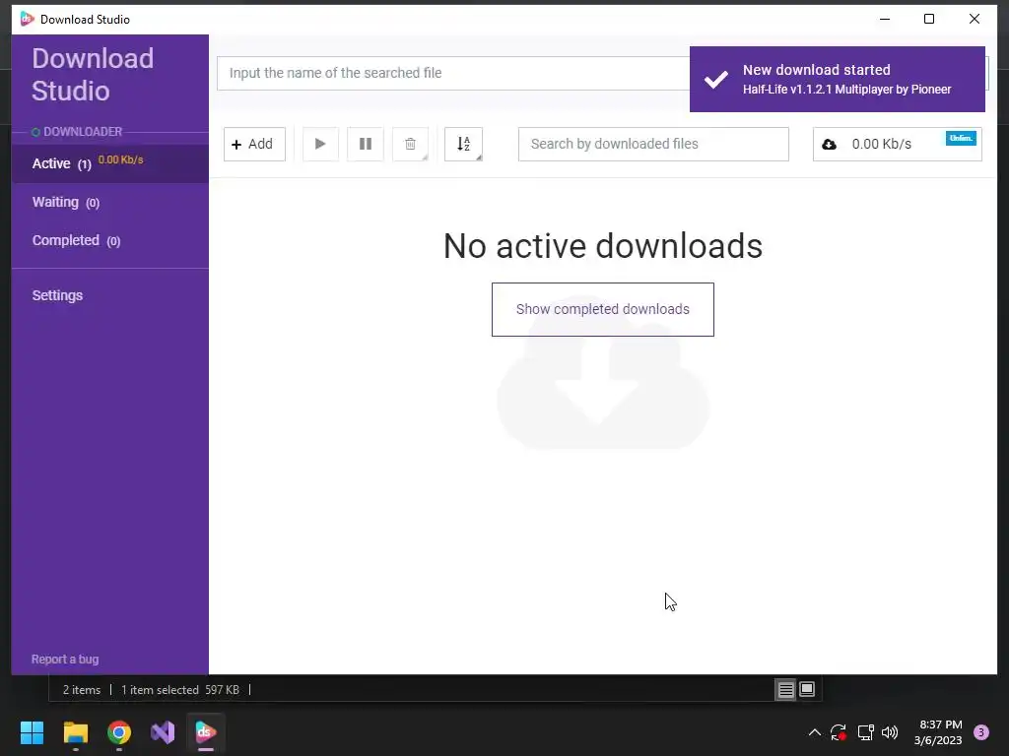Open the clock showing 8:37 PM

coord(938,732)
